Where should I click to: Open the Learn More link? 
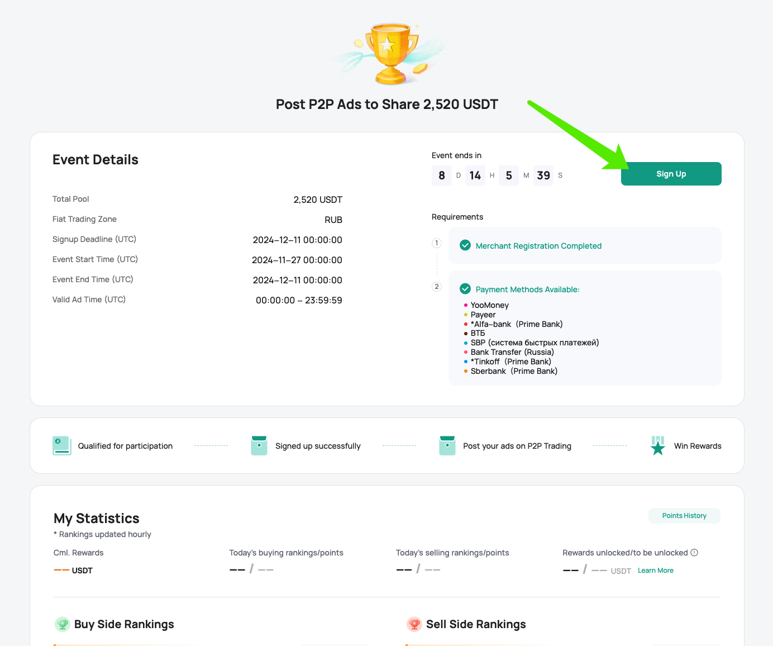(656, 571)
